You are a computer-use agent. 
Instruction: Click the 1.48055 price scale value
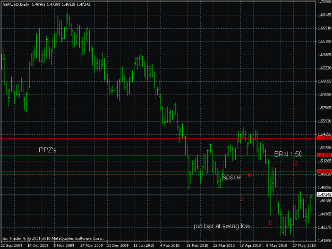click(x=324, y=187)
